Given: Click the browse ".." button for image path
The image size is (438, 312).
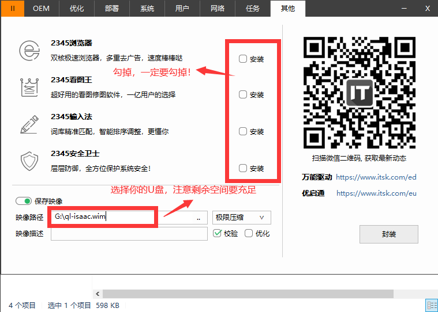Looking at the screenshot, I should point(198,218).
